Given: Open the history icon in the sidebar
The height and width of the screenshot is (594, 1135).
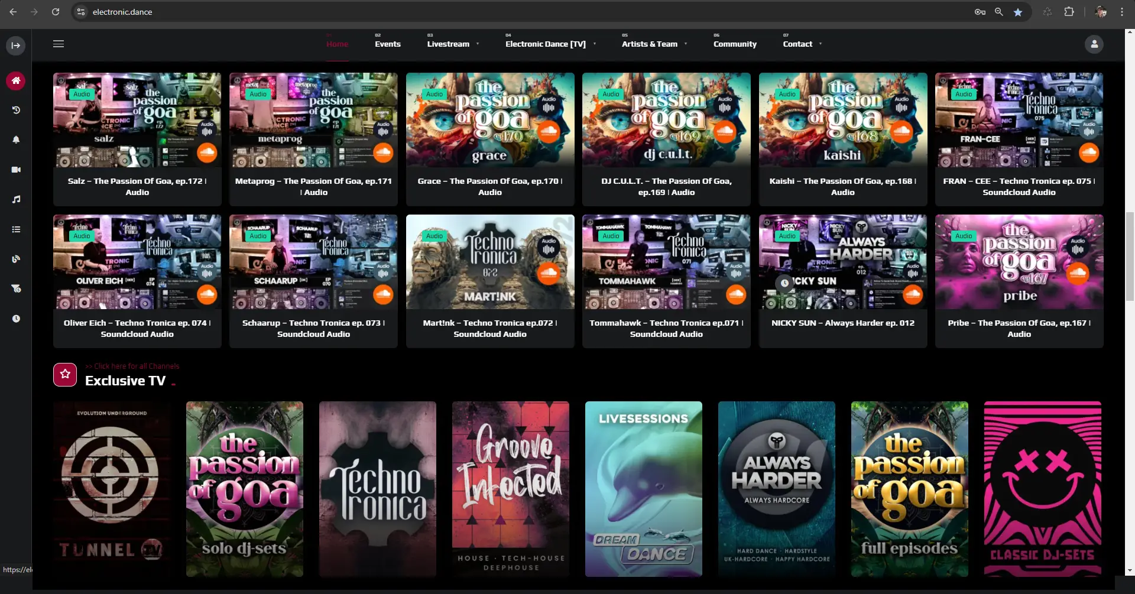Looking at the screenshot, I should 16,110.
